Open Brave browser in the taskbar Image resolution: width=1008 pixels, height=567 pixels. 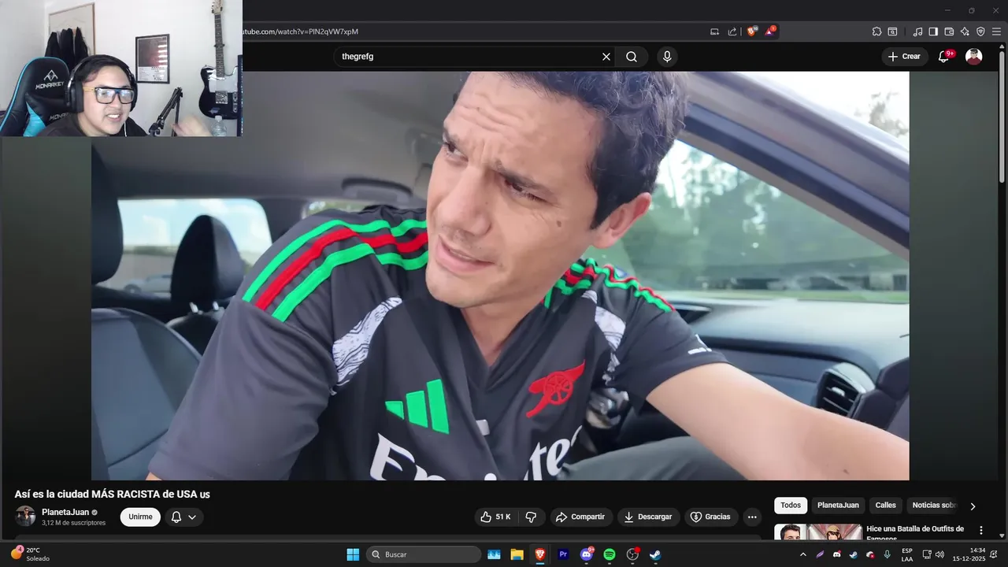click(539, 554)
